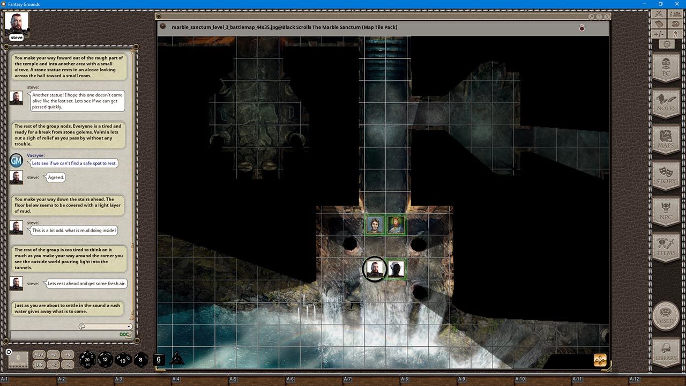This screenshot has width=686, height=386.
Task: Open the Maps sidebar button
Action: pyautogui.click(x=667, y=140)
